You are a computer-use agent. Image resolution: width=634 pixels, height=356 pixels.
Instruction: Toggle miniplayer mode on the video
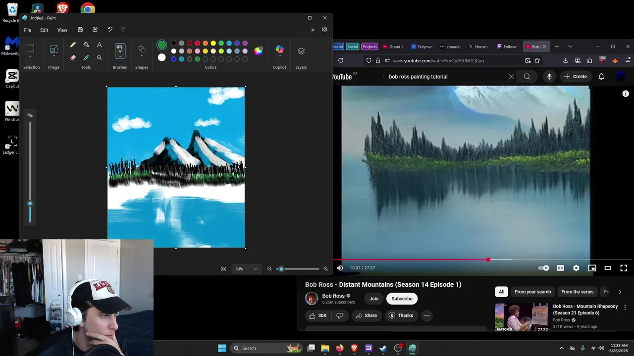pyautogui.click(x=592, y=268)
